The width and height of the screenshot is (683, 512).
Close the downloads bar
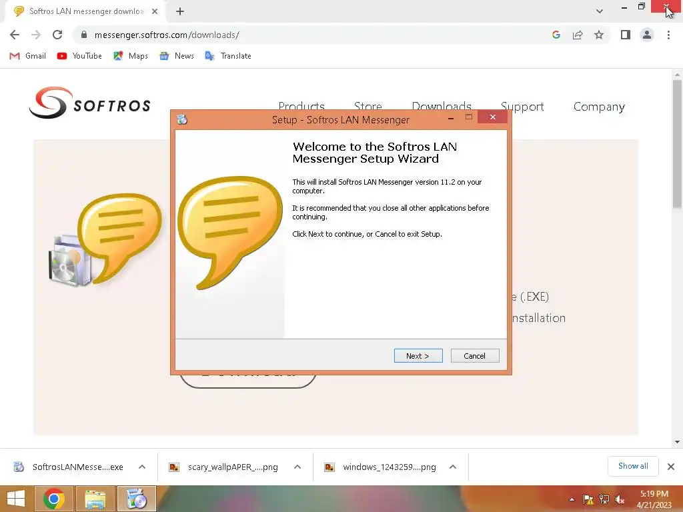[671, 467]
